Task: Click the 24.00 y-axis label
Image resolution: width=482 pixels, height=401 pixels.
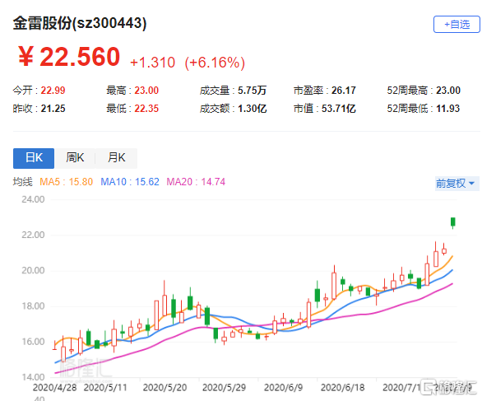Action: click(x=33, y=199)
